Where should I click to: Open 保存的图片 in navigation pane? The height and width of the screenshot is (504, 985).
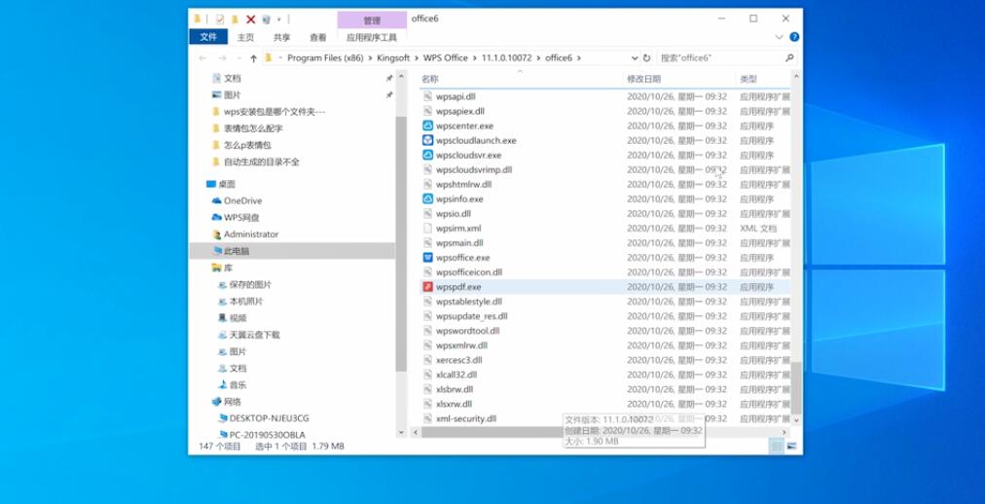250,285
